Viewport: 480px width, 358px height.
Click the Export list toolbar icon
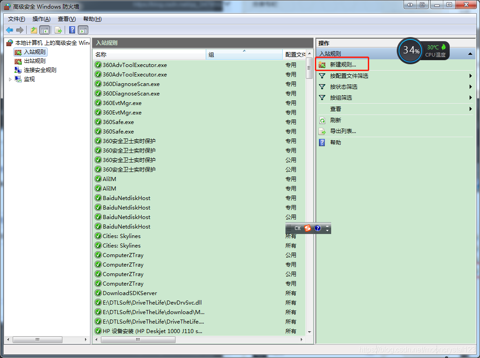tap(58, 30)
